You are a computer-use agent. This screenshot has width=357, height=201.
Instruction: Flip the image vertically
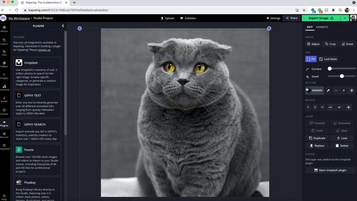click(x=322, y=107)
